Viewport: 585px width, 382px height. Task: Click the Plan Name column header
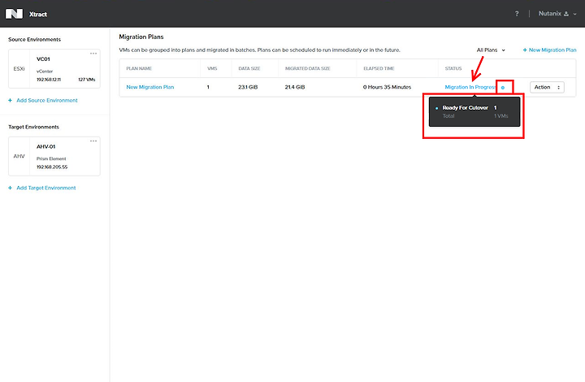coord(139,68)
